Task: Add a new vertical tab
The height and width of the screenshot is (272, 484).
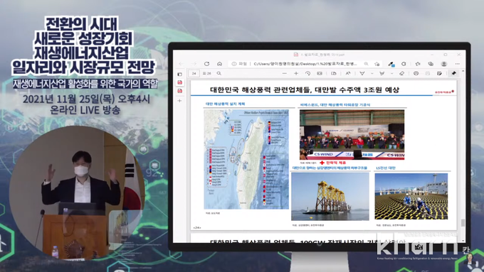Action: pyautogui.click(x=179, y=101)
